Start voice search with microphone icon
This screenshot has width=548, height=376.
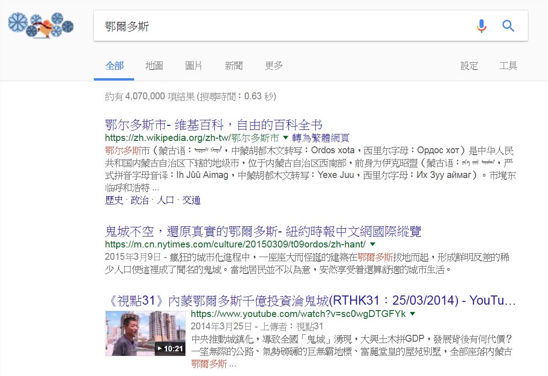pyautogui.click(x=481, y=26)
